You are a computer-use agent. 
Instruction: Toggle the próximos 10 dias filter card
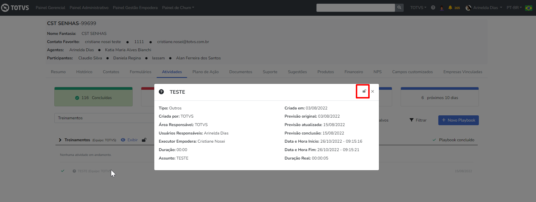pos(439,97)
